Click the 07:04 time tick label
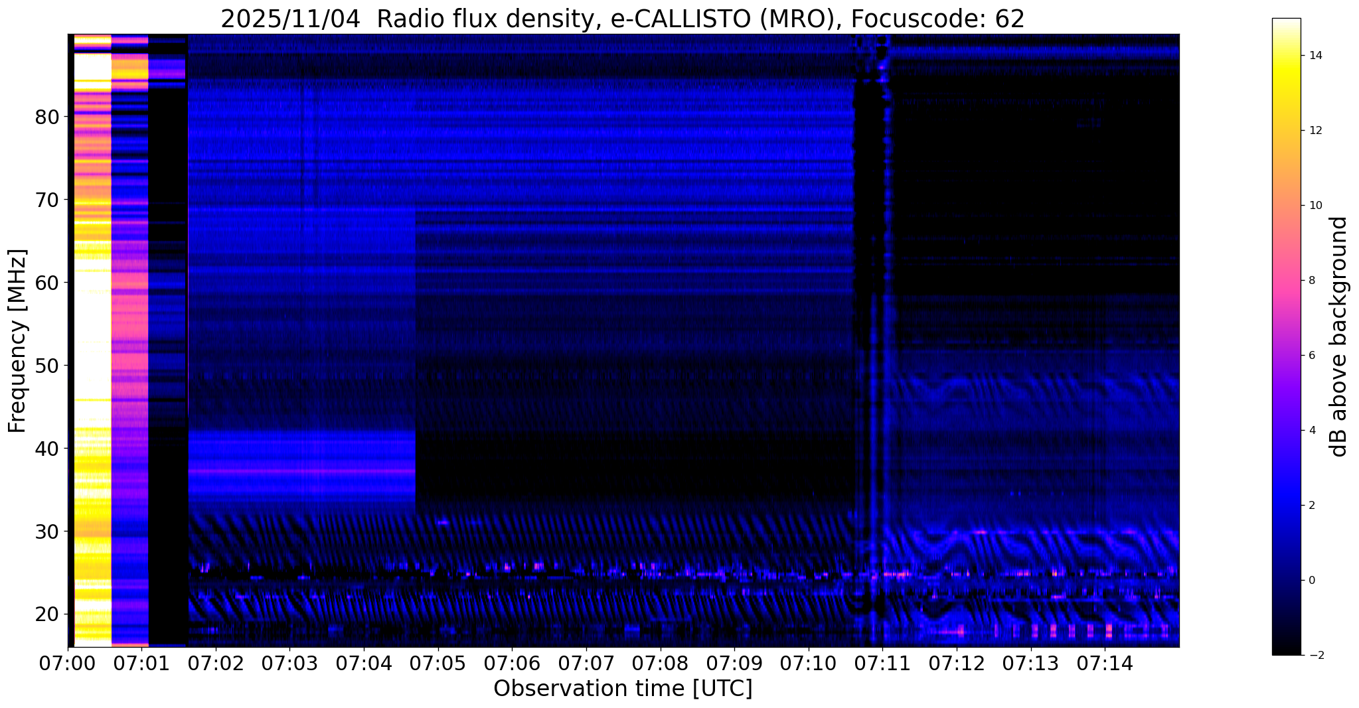The height and width of the screenshot is (708, 1359). (x=364, y=663)
